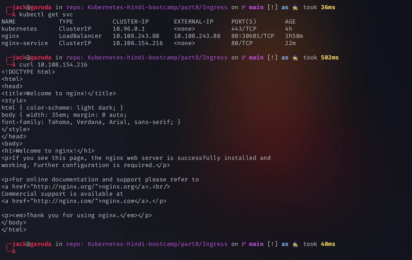Click the closing '</html>' tag line
Viewport: 412px width, 260px height.
(x=14, y=230)
